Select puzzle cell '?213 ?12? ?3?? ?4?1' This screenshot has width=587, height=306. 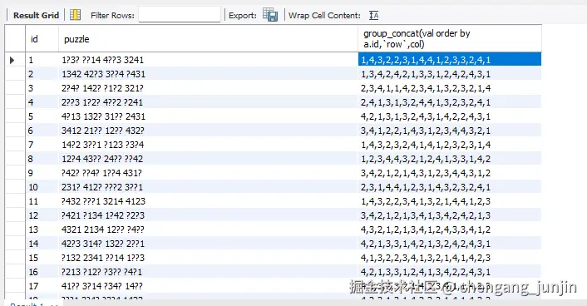point(208,272)
